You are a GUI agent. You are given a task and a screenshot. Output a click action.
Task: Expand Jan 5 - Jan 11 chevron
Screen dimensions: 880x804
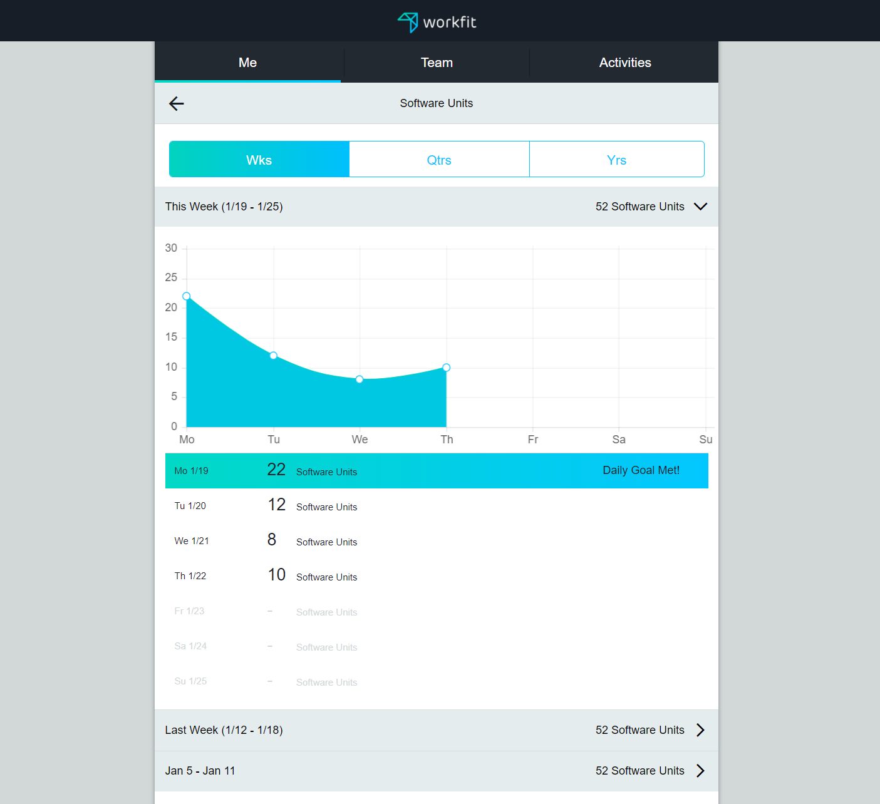pos(700,771)
